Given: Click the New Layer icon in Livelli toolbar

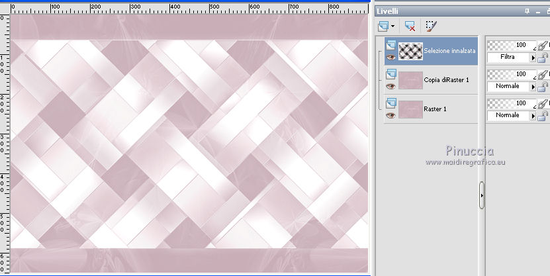Looking at the screenshot, I should (383, 26).
